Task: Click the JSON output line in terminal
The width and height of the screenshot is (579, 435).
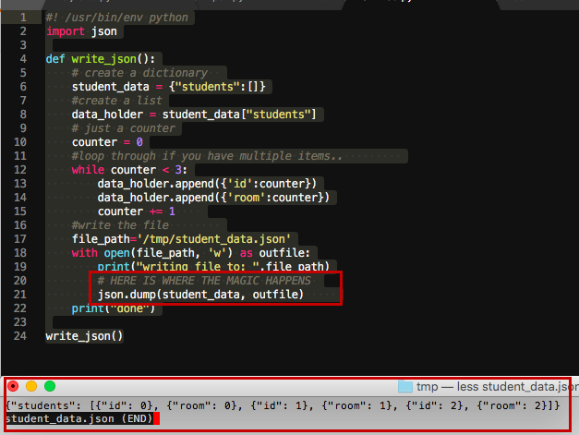Action: (283, 405)
